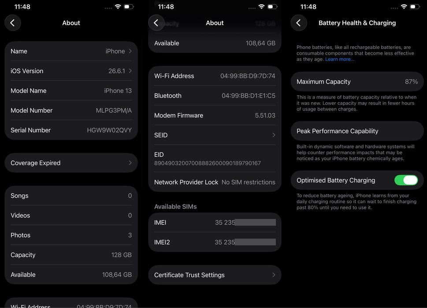Tap the Songs row count
The width and height of the screenshot is (427, 308).
pyautogui.click(x=130, y=196)
